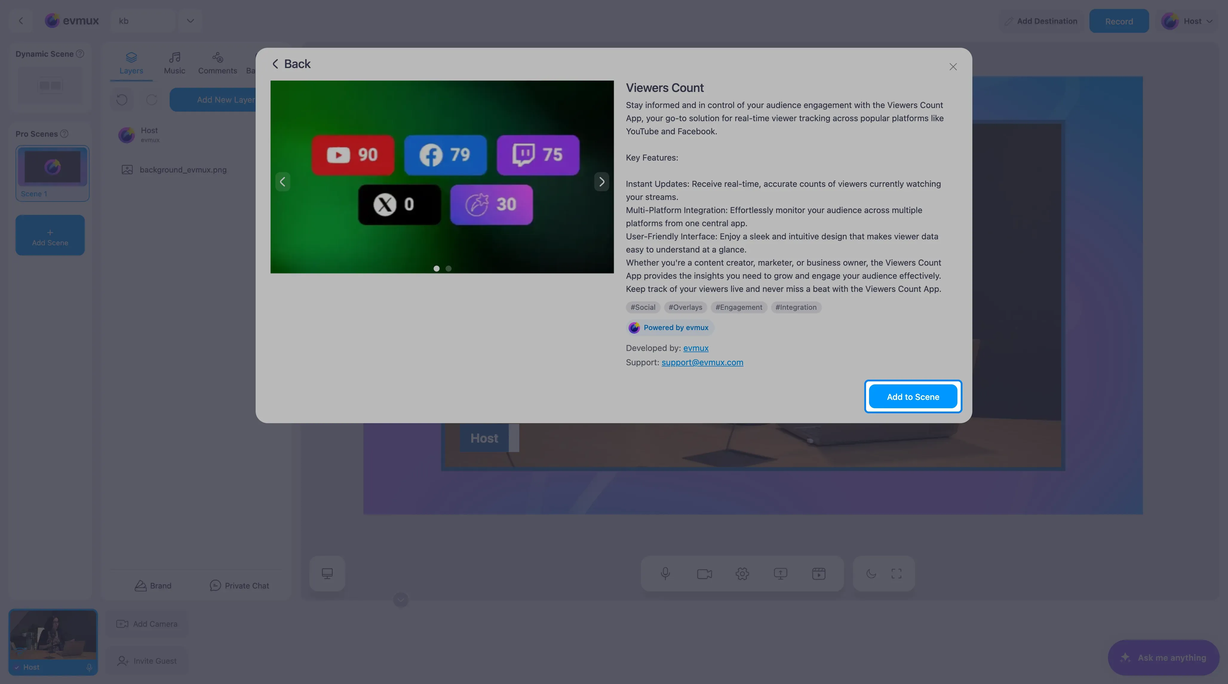Click the Add Scene button

50,235
